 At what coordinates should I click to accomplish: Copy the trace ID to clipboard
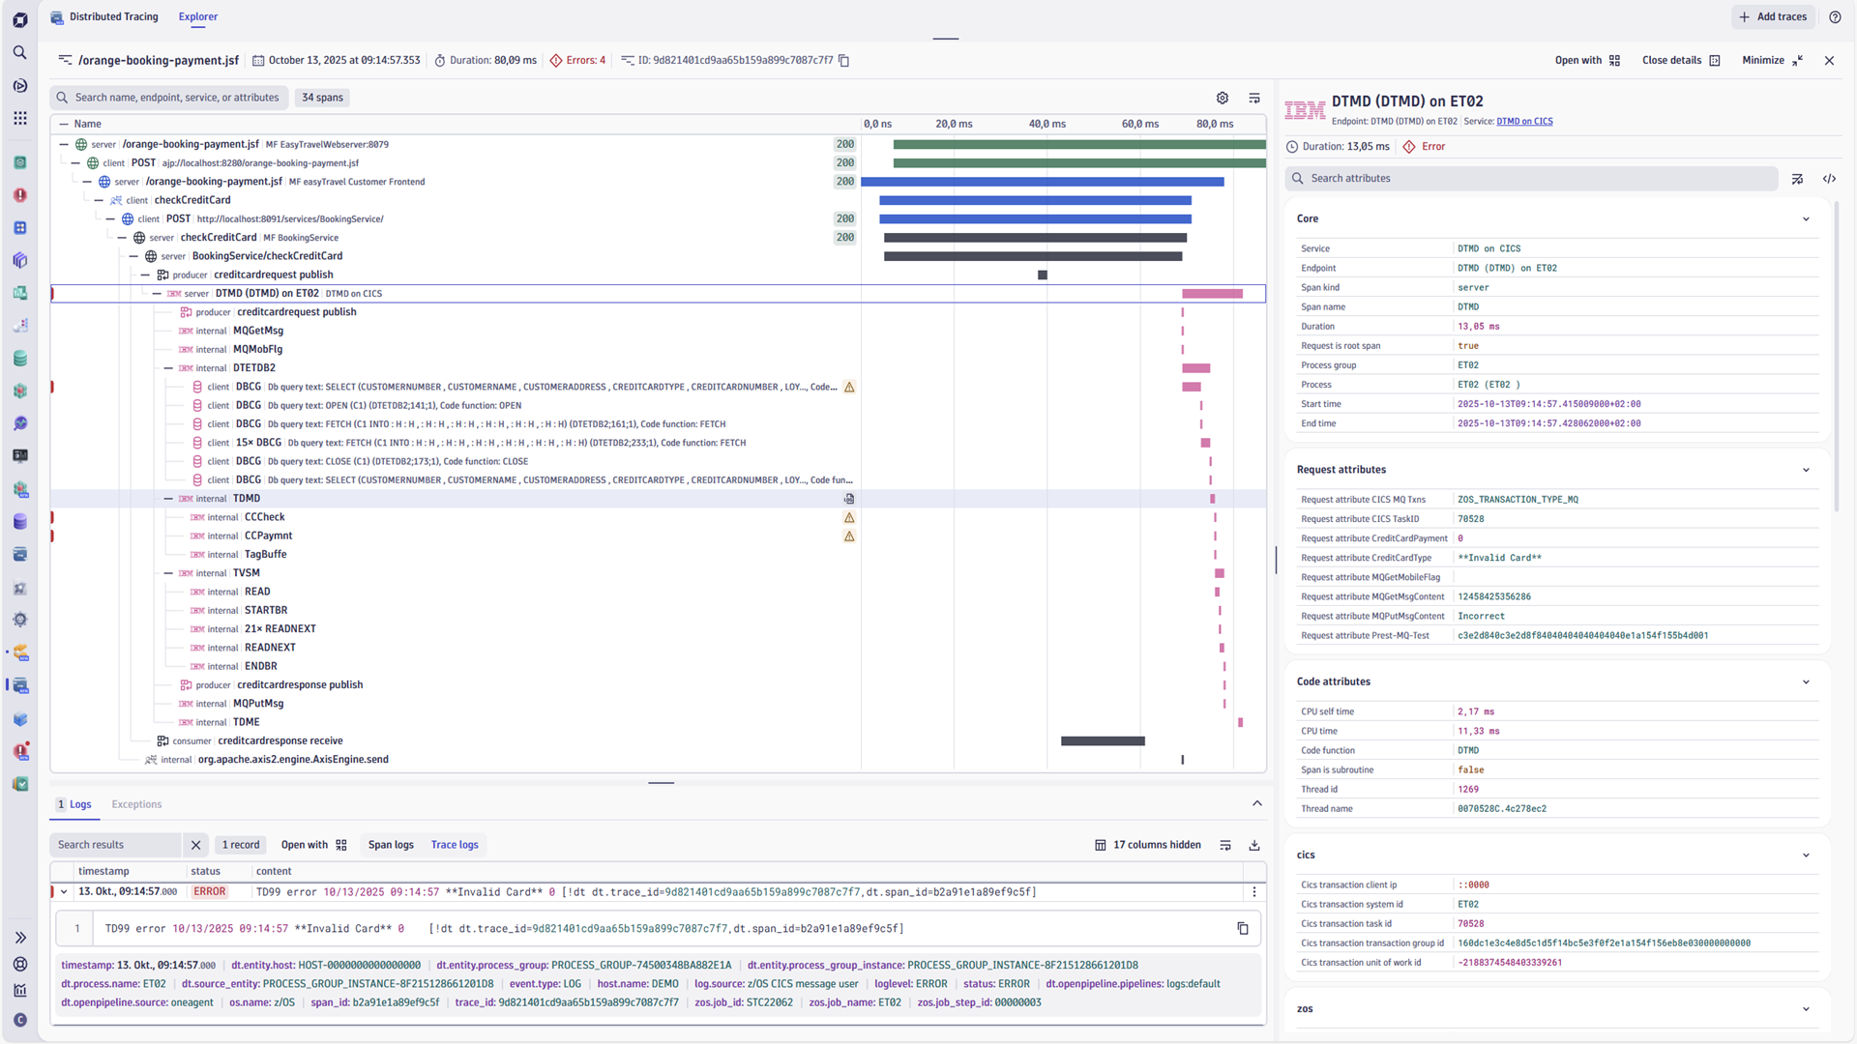point(843,60)
